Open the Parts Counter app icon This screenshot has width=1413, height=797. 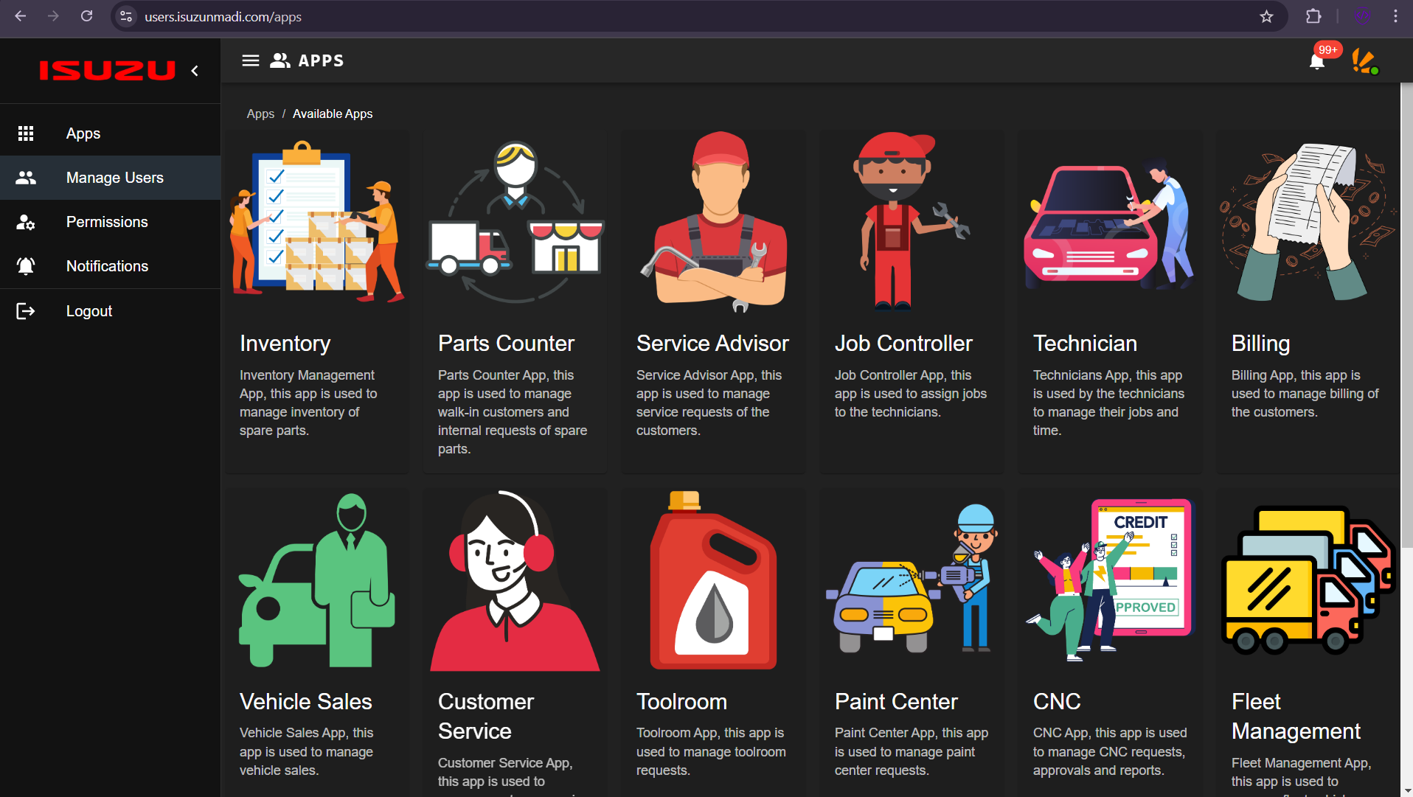pos(515,221)
